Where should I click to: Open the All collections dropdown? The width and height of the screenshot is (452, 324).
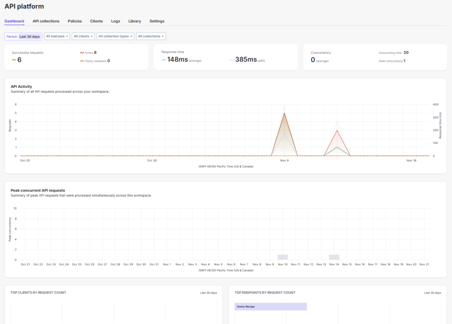(x=150, y=36)
